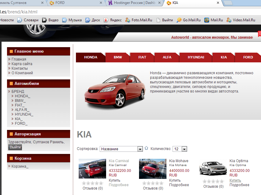Open the Яндекс bookmark icon
Image resolution: width=261 pixels, height=195 pixels.
[106, 20]
